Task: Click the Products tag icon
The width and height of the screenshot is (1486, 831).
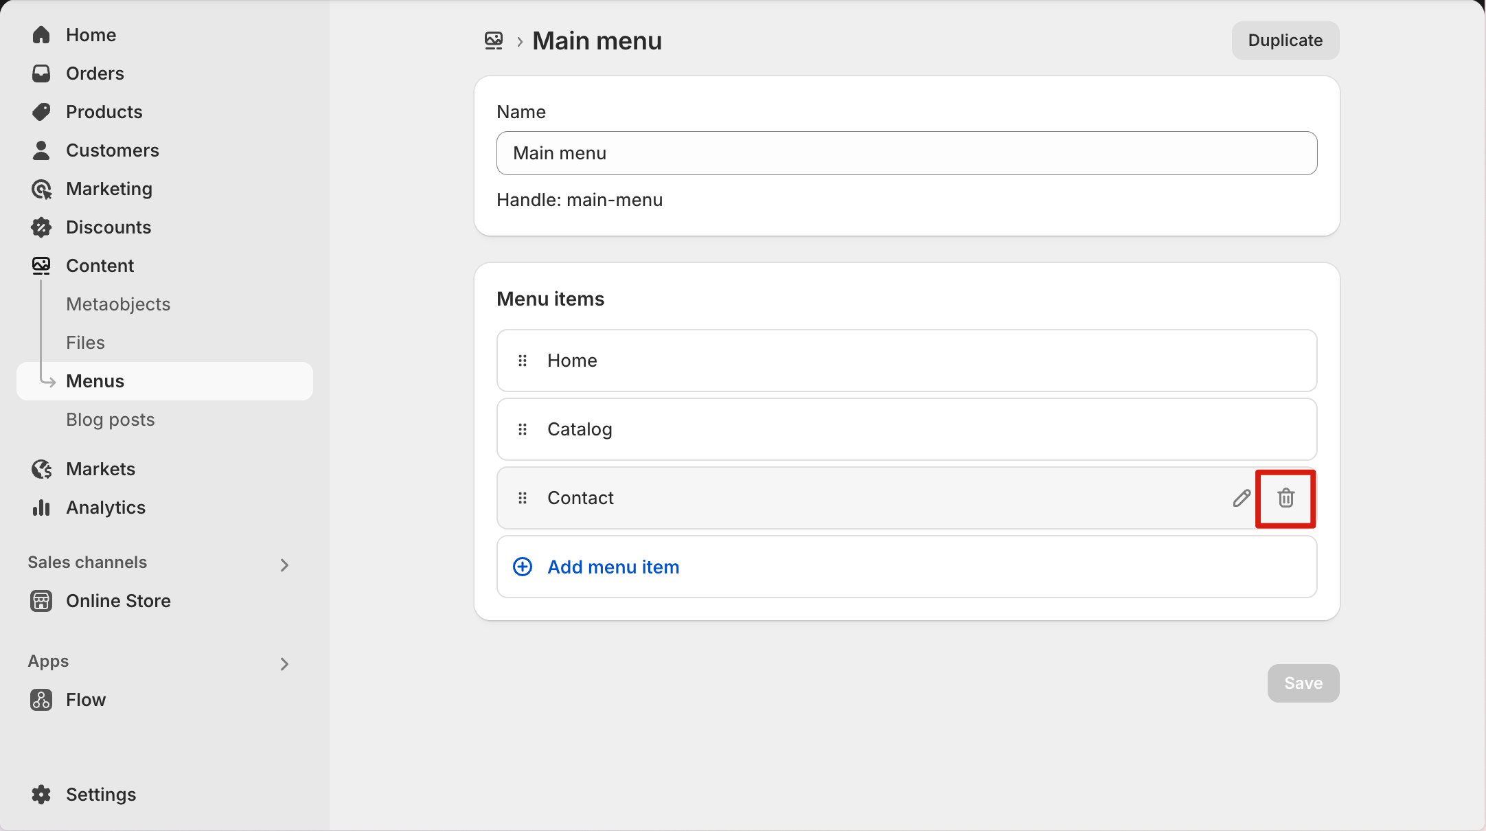Action: click(41, 112)
